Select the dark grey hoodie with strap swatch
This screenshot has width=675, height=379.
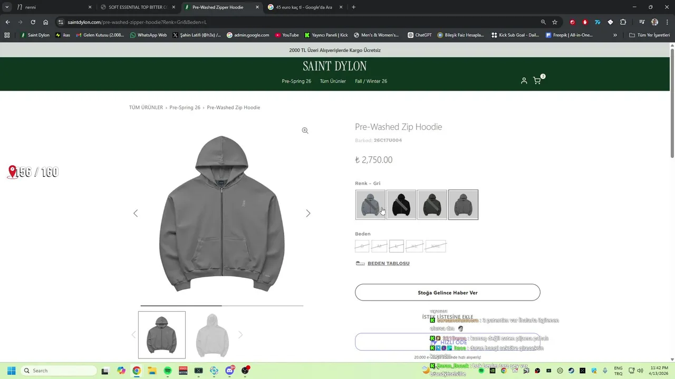432,205
